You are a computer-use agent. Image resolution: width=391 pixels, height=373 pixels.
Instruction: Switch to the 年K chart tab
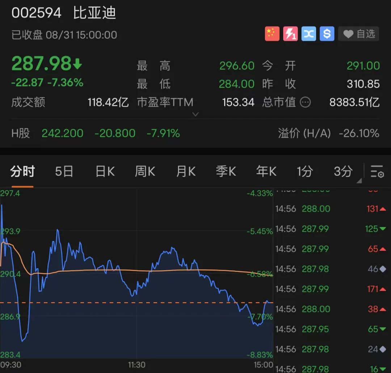pos(266,172)
